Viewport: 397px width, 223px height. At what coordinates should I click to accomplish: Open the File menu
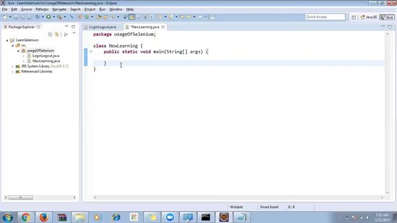[4, 9]
